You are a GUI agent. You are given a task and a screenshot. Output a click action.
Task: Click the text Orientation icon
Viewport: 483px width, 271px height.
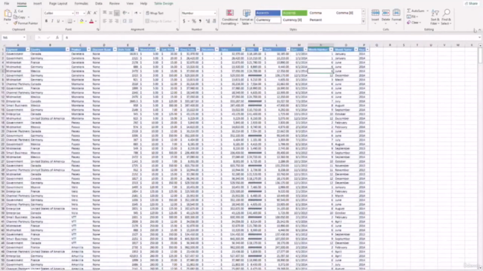coord(125,13)
